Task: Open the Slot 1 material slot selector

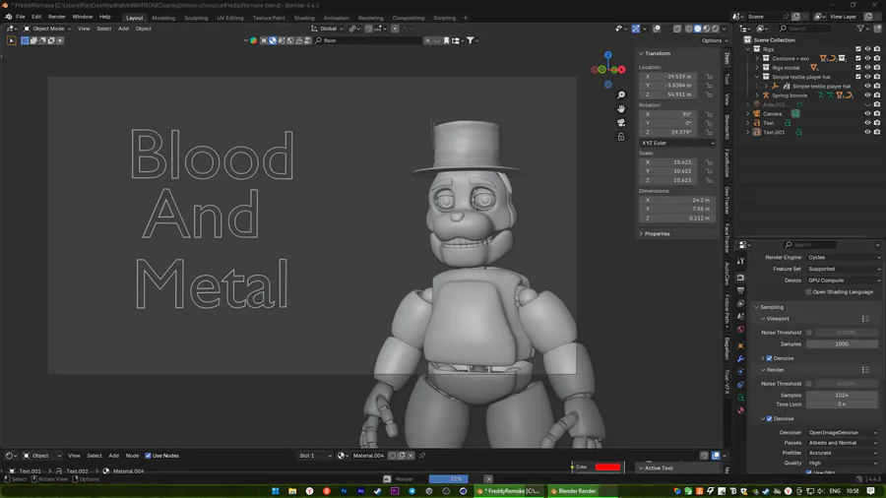Action: coord(315,456)
